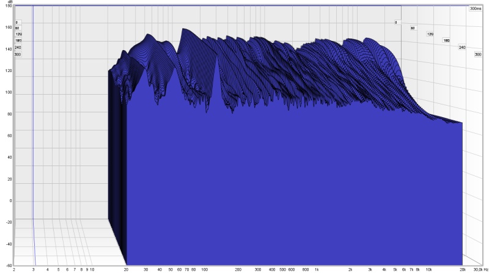Click the 120 ms marker on the right time axis

tap(430, 34)
